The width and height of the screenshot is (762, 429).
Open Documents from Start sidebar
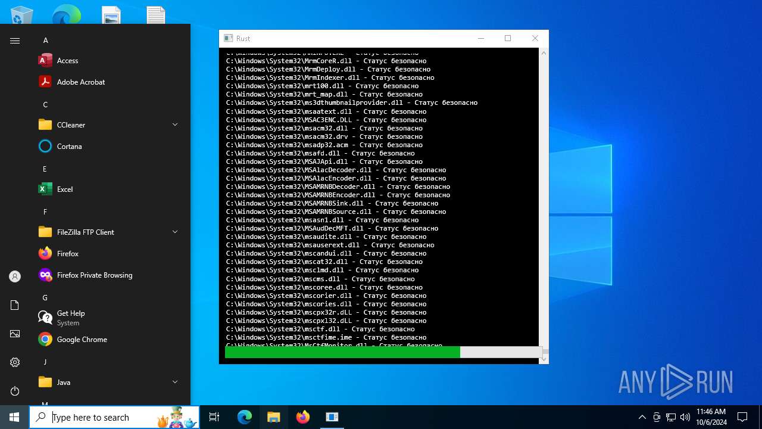15,305
